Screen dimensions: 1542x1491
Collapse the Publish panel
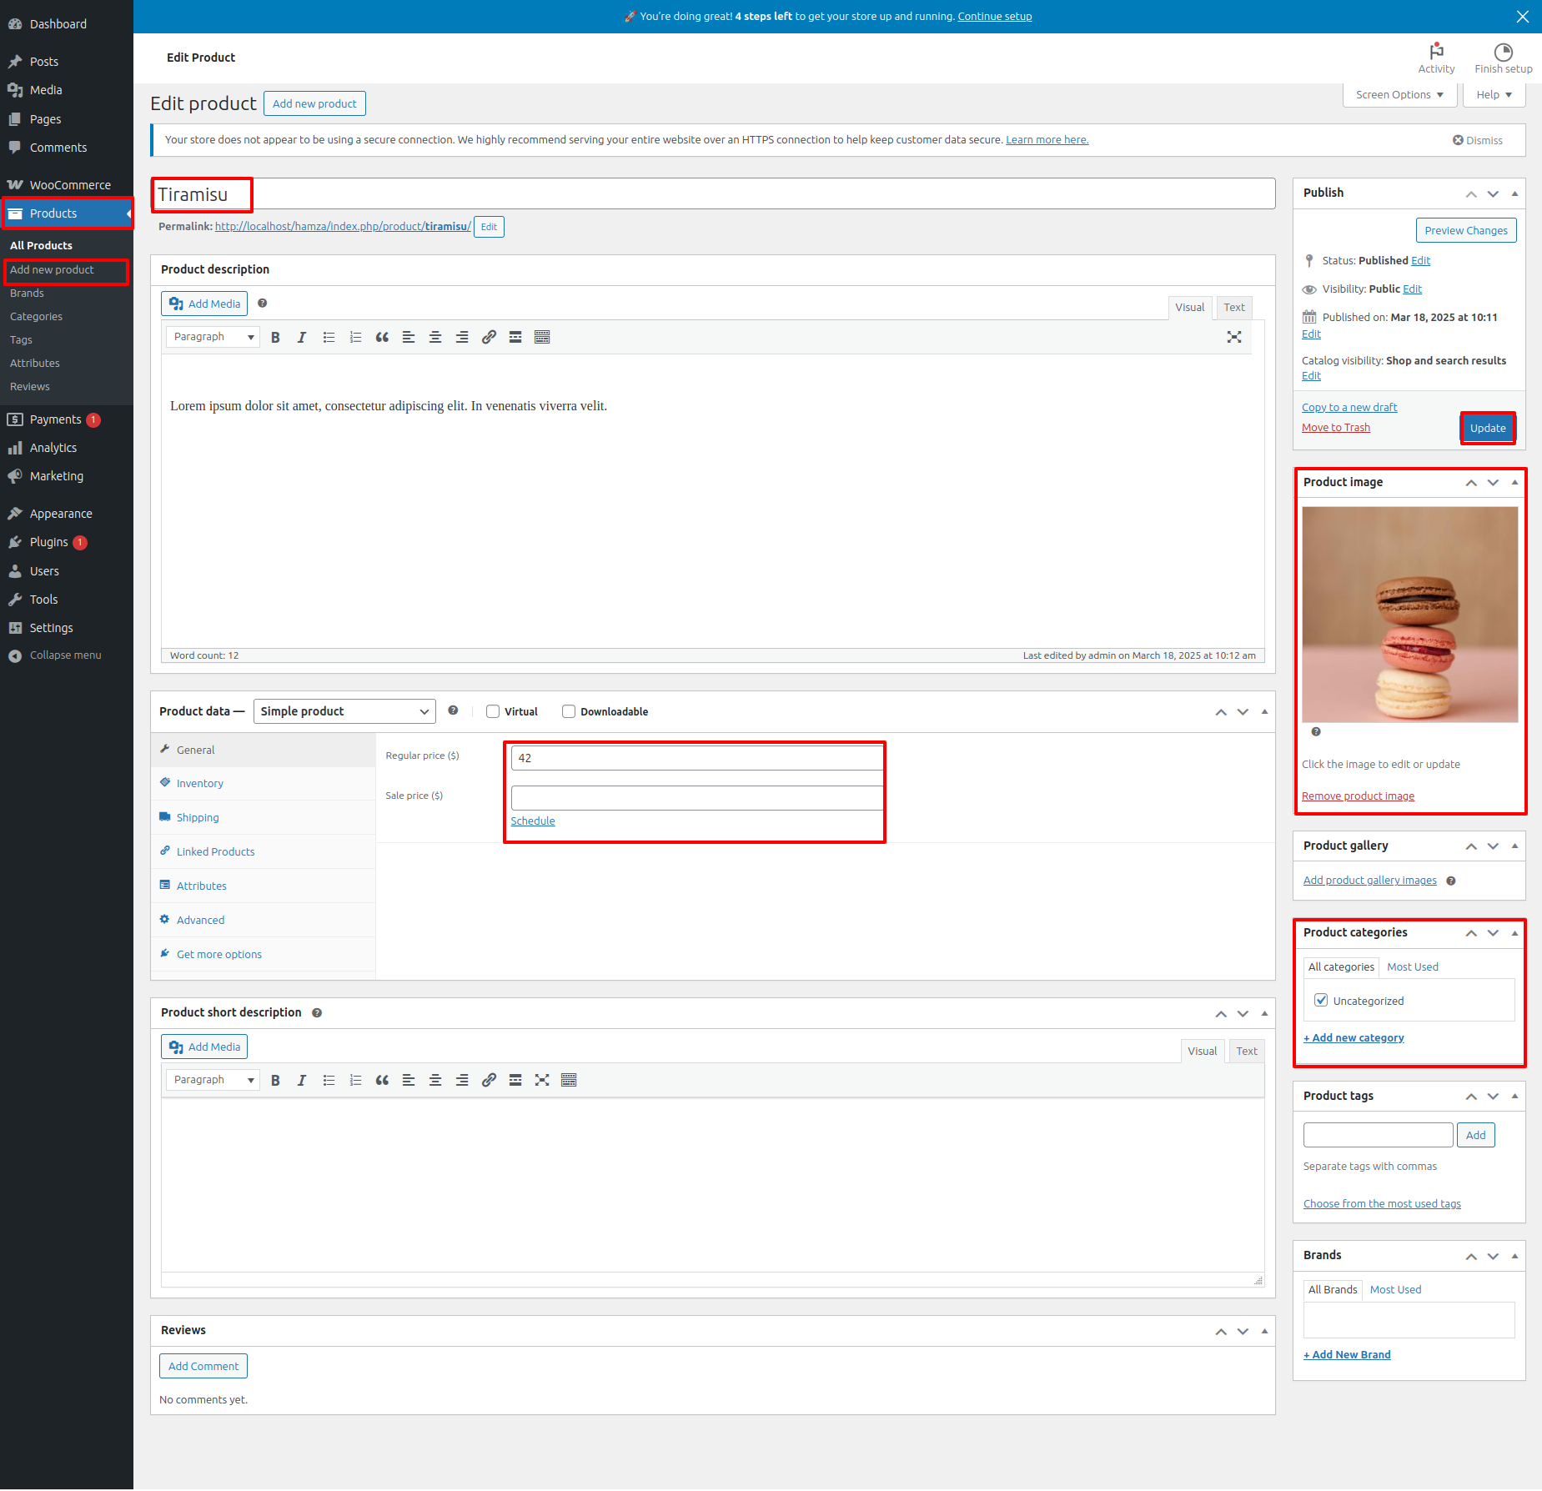click(x=1514, y=193)
